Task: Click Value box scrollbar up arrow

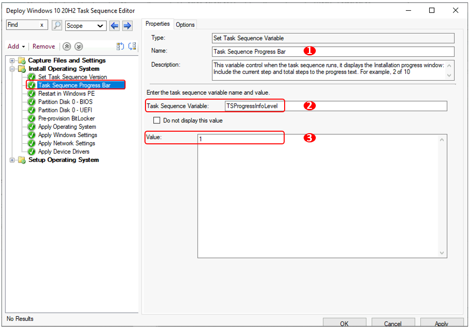Action: click(442, 140)
